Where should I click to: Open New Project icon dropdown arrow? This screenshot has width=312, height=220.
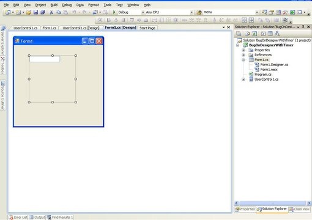click(13, 12)
